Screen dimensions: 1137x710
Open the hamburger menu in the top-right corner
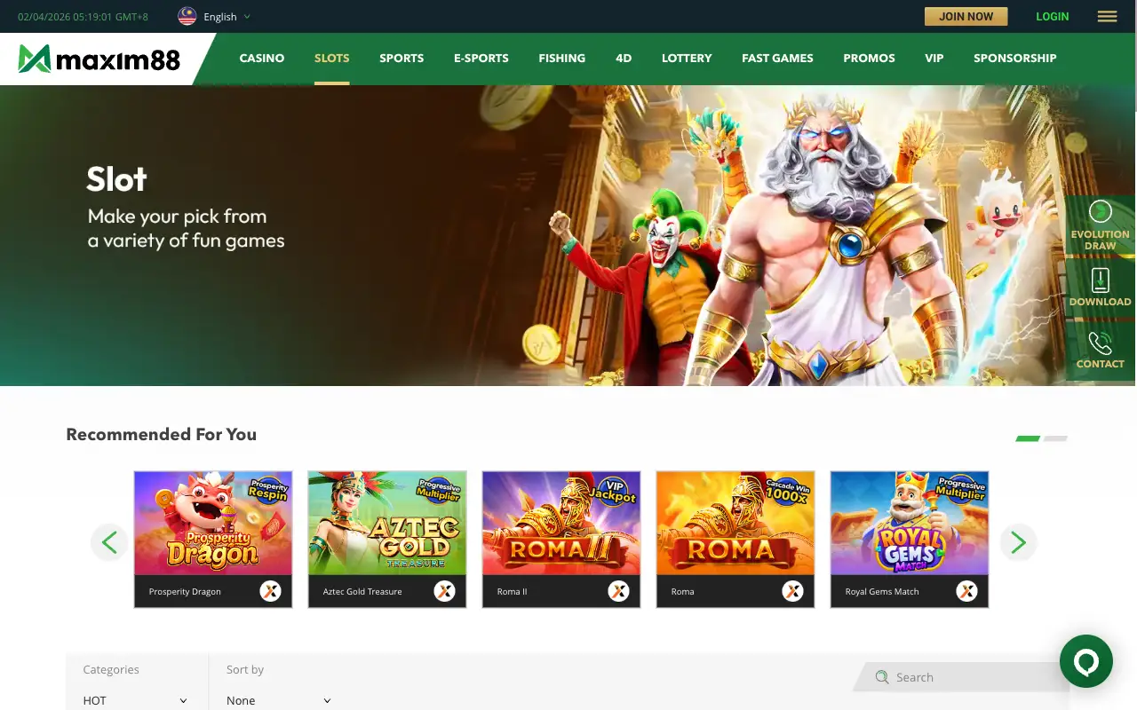[x=1106, y=16]
